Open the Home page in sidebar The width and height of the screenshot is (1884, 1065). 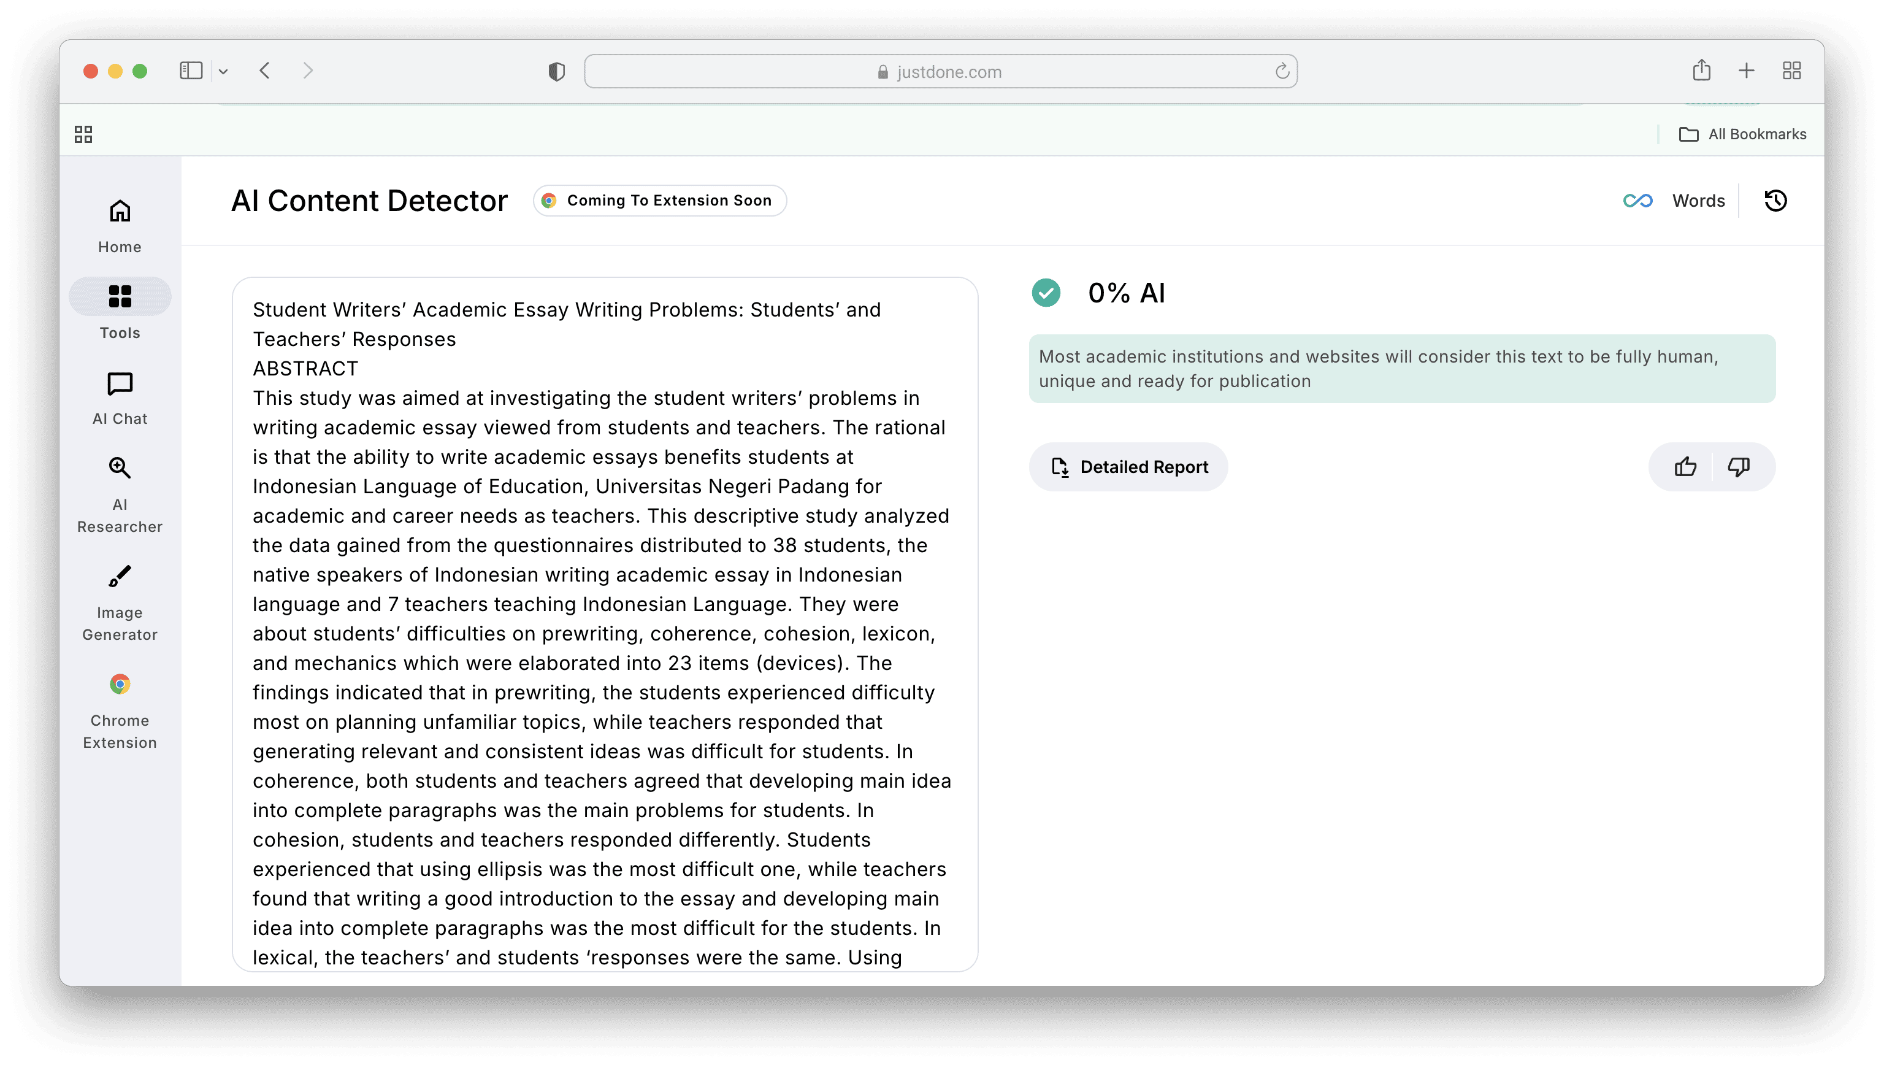coord(120,226)
